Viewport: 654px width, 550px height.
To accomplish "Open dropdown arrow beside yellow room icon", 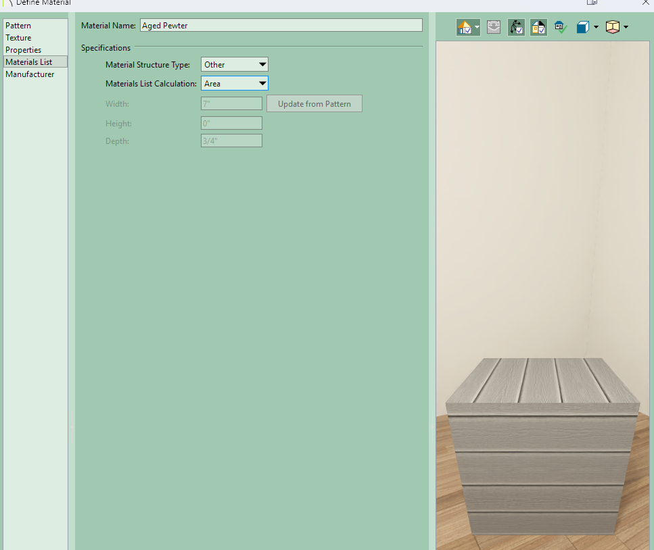I will tap(626, 28).
